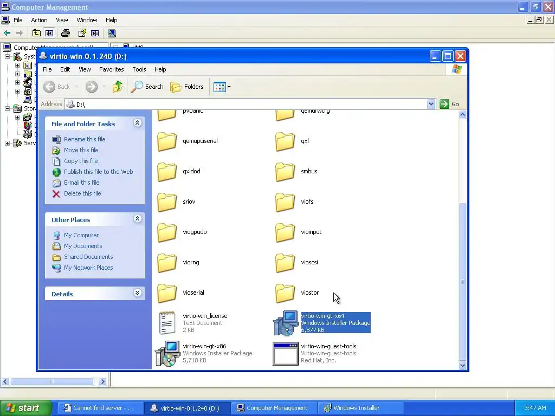Select the vioserial folder icon
Viewport: 555px width, 416px height.
[x=167, y=294]
